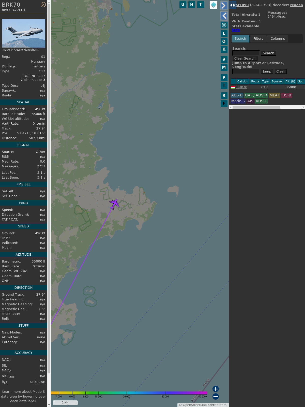Switch to the Filters tab

[258, 39]
